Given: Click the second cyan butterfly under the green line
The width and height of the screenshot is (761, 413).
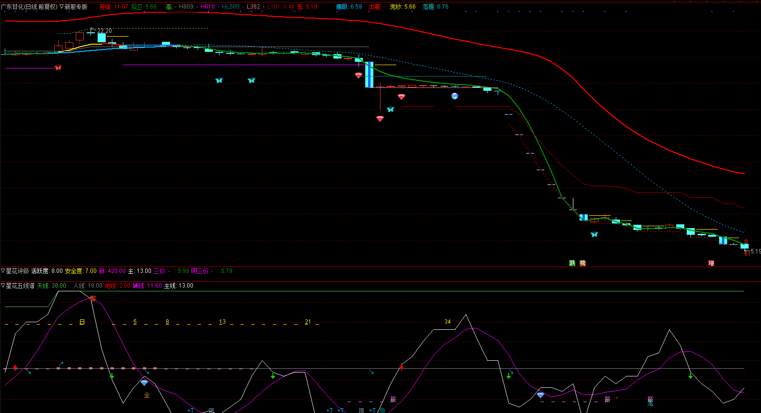Looking at the screenshot, I should point(251,80).
